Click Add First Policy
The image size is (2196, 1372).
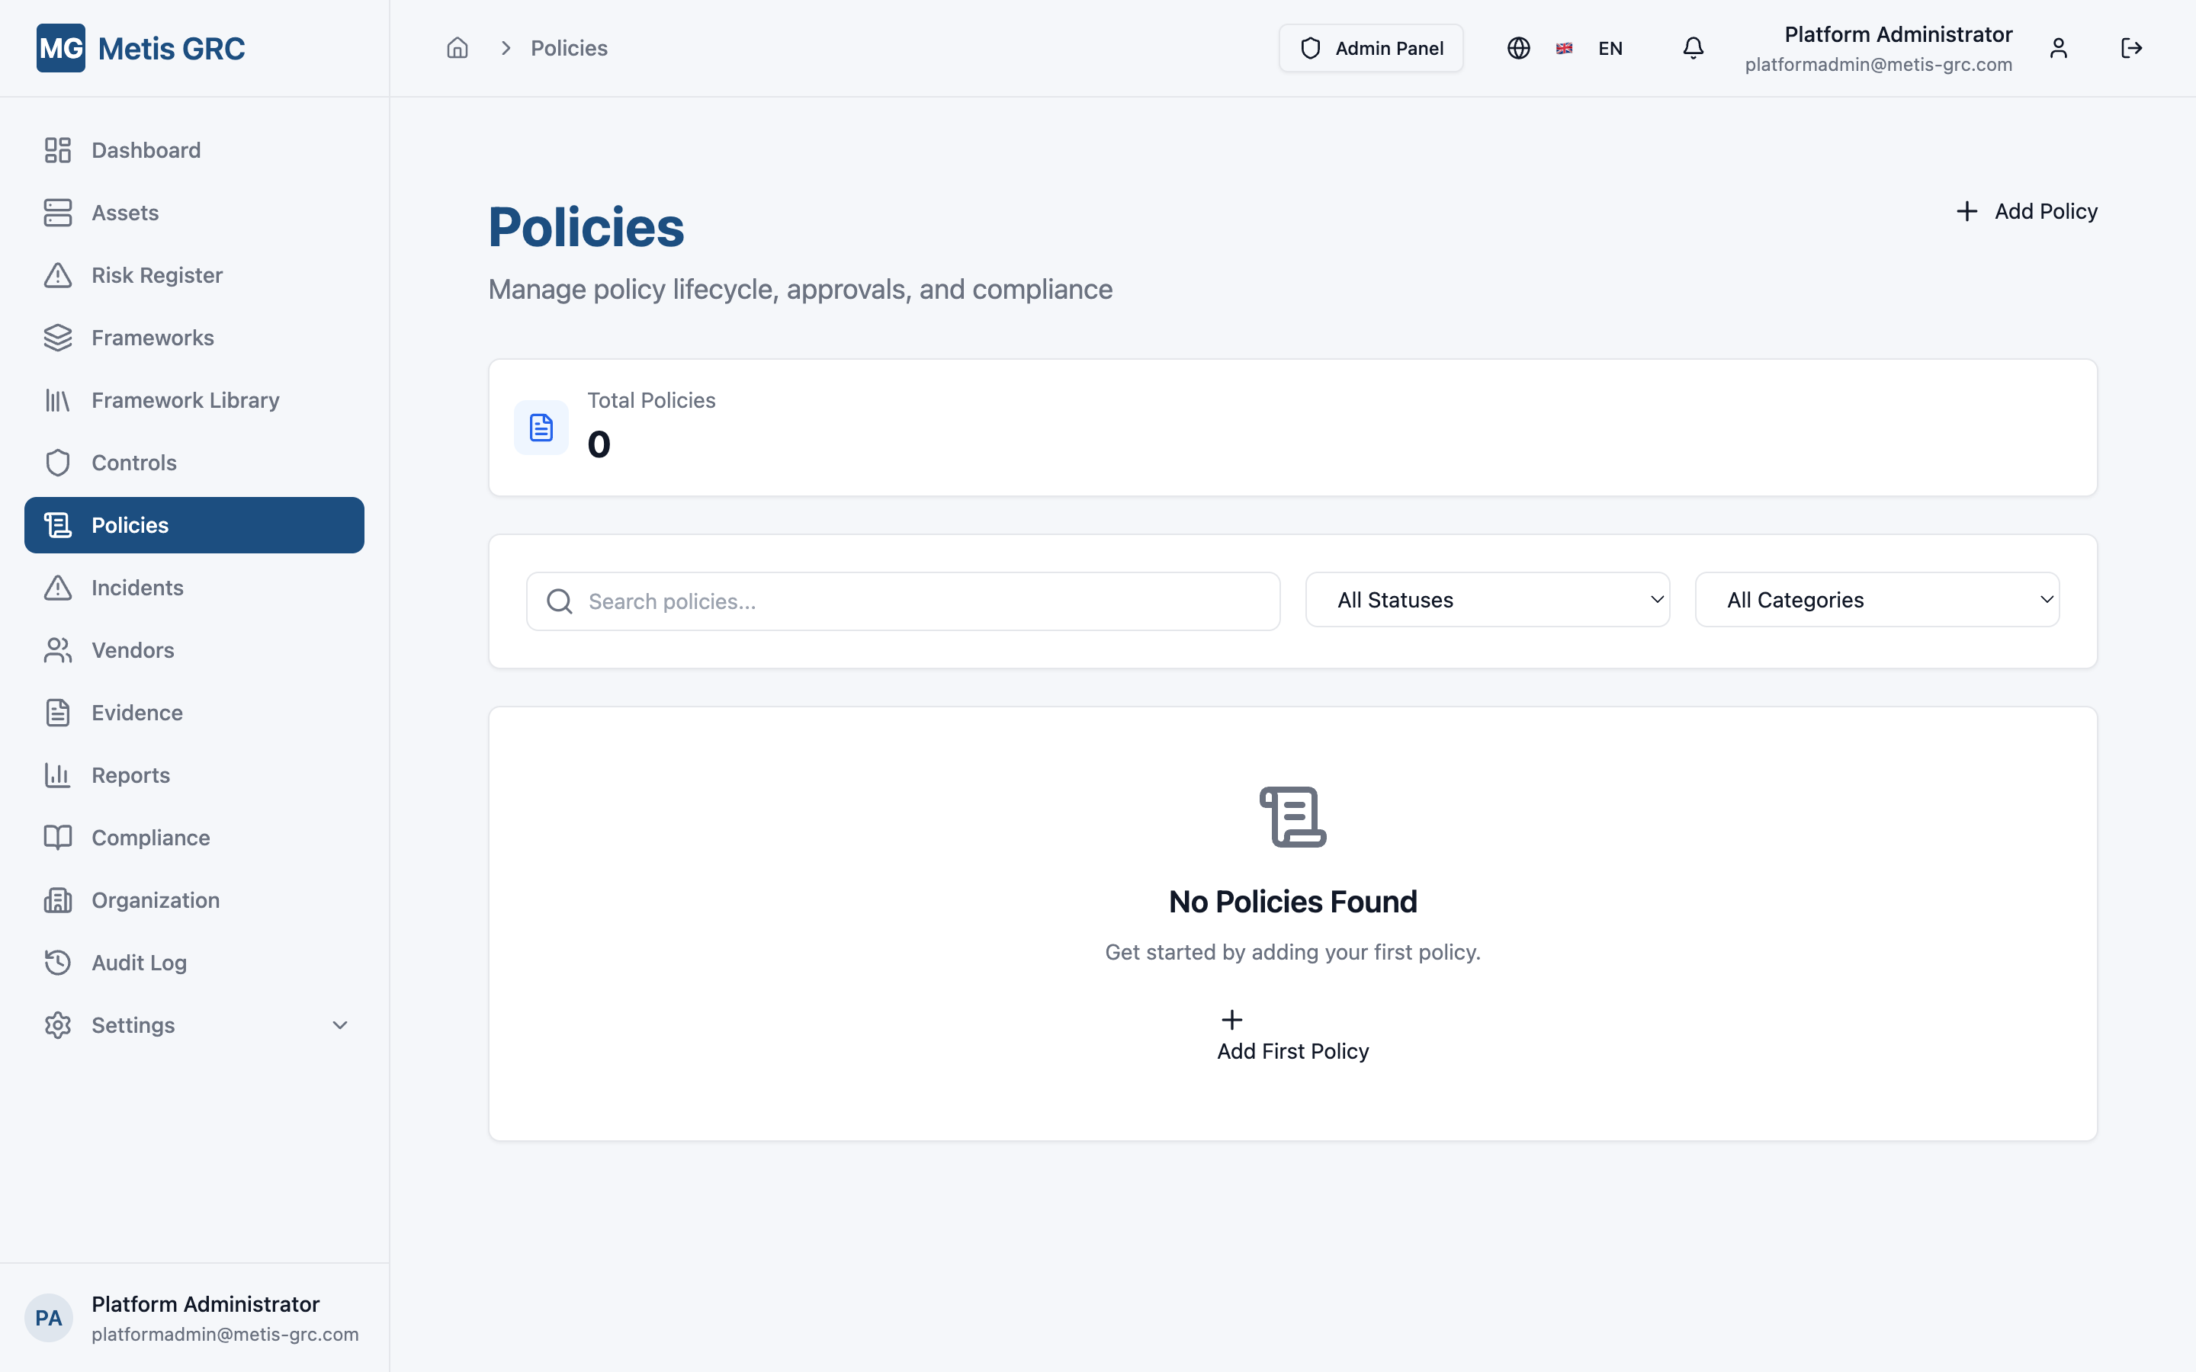(1292, 1034)
